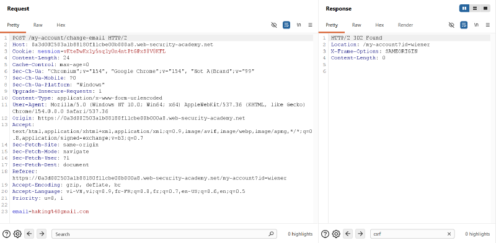Open Response panel hamburger menu
496x243 pixels.
488,25
